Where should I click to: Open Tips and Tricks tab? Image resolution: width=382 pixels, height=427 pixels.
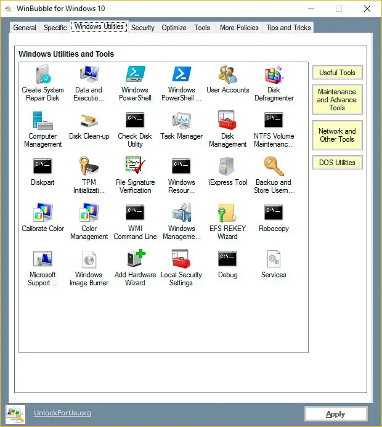click(288, 28)
